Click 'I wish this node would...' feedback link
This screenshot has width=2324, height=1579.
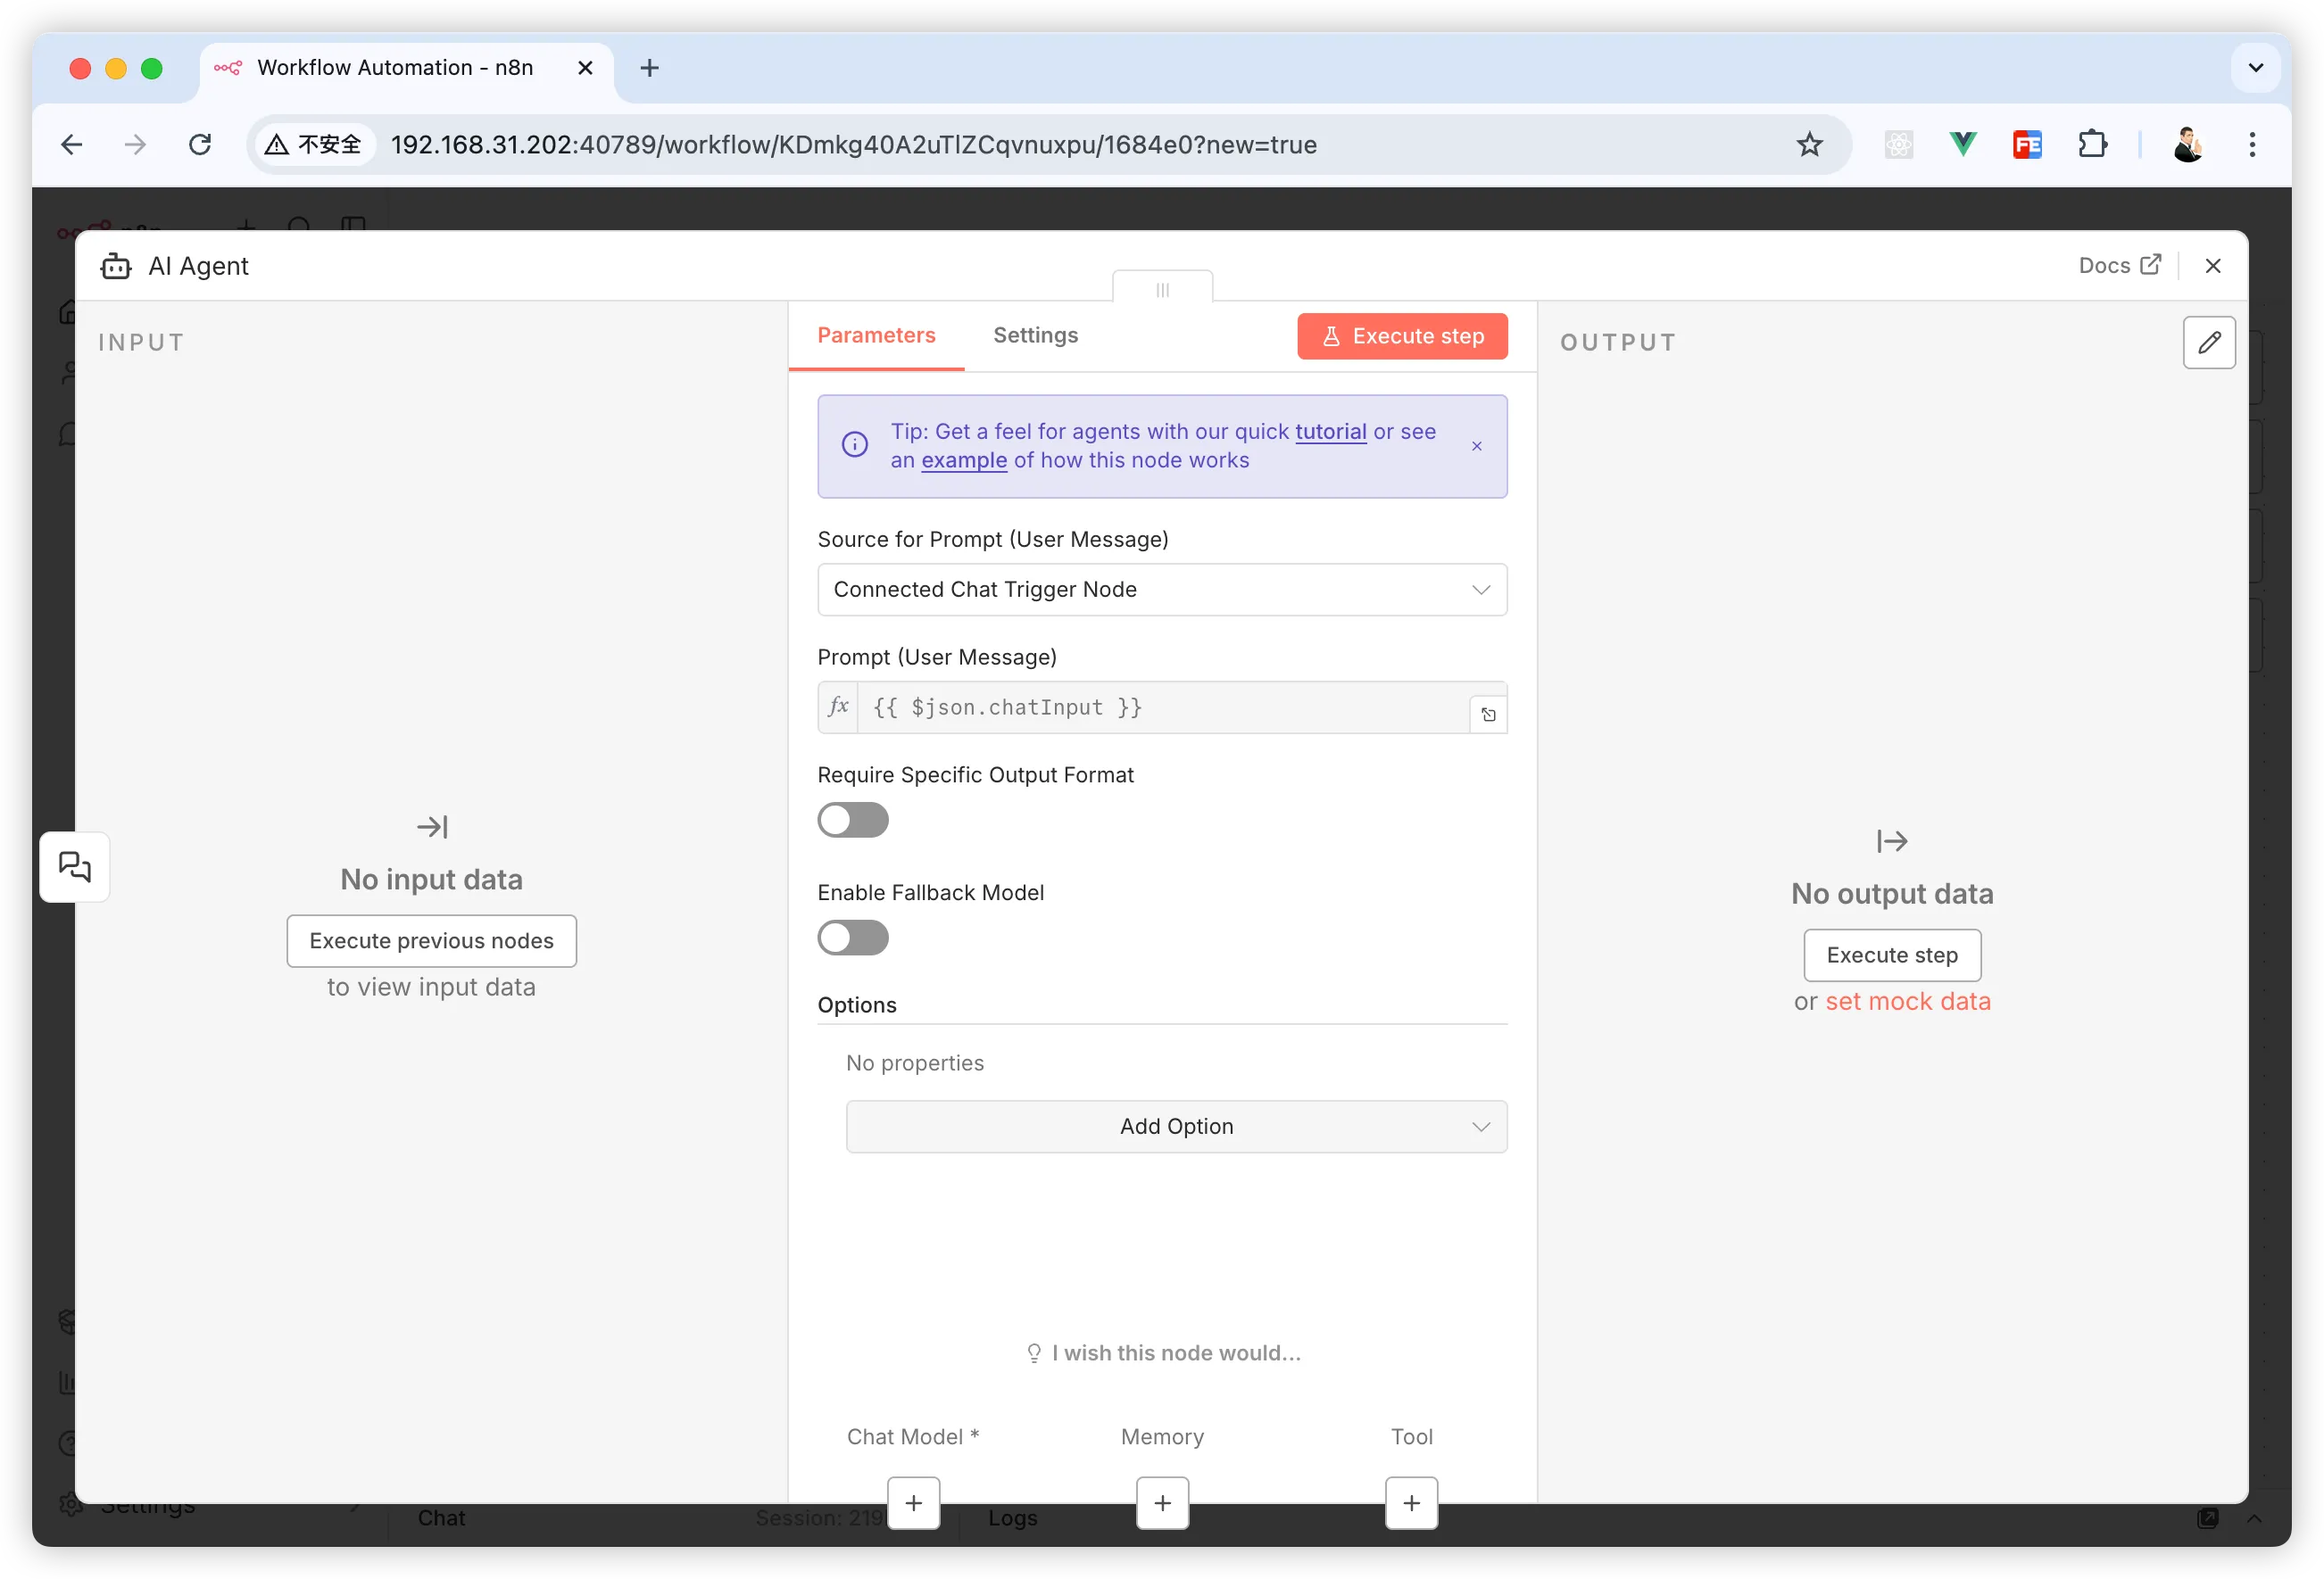1162,1353
